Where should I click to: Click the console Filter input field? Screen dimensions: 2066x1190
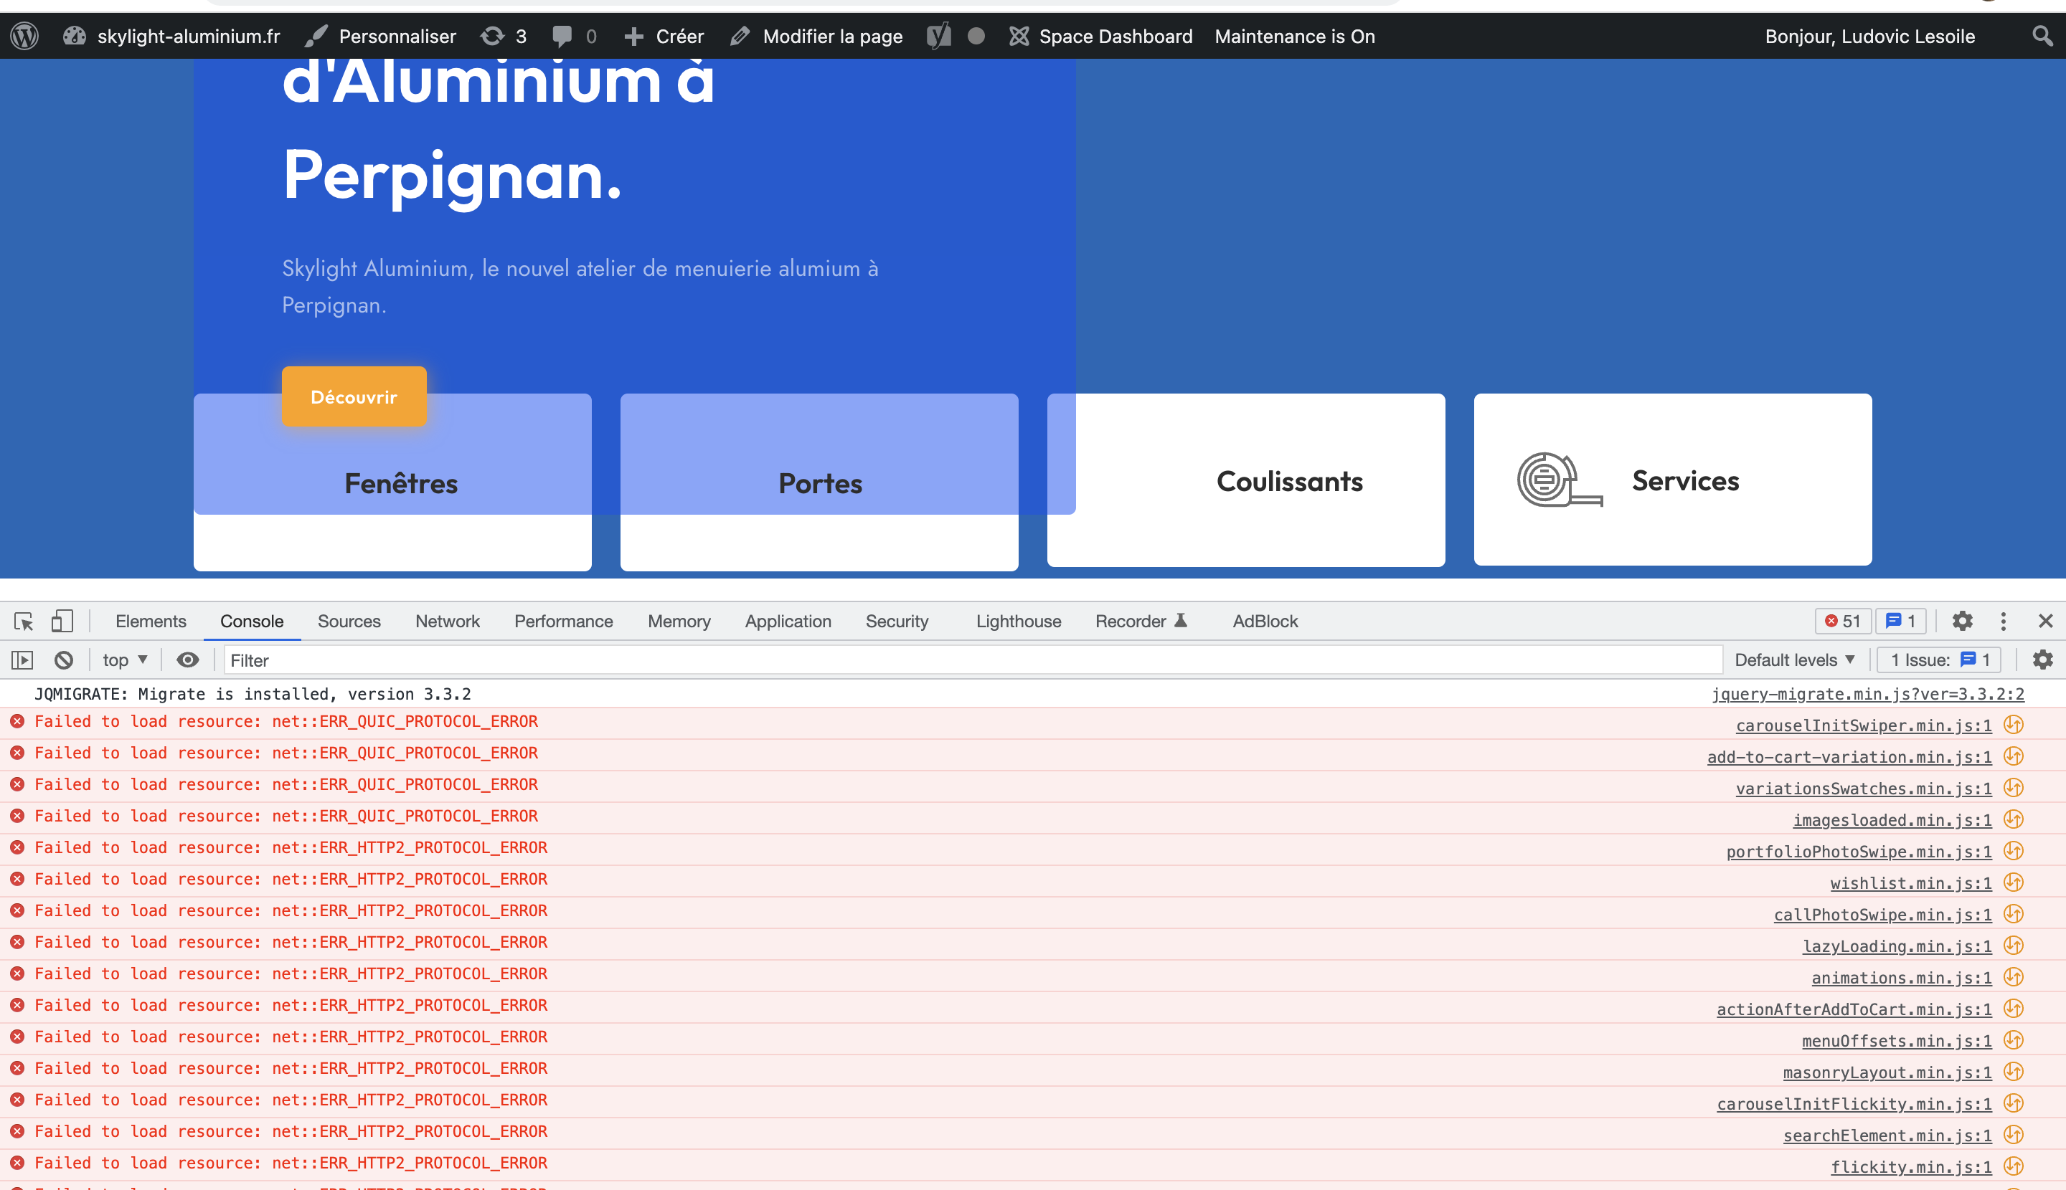[973, 660]
